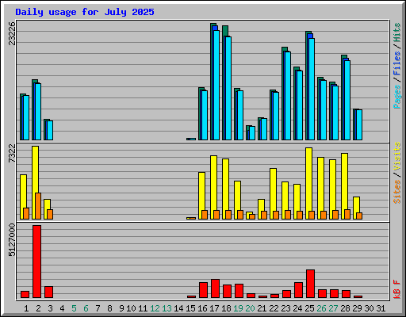Click day label 7 on the x-axis

click(98, 308)
